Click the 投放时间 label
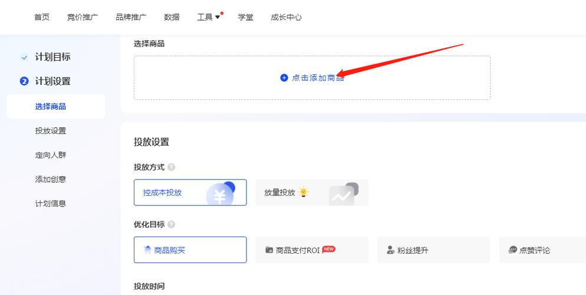The height and width of the screenshot is (295, 586). 149,286
